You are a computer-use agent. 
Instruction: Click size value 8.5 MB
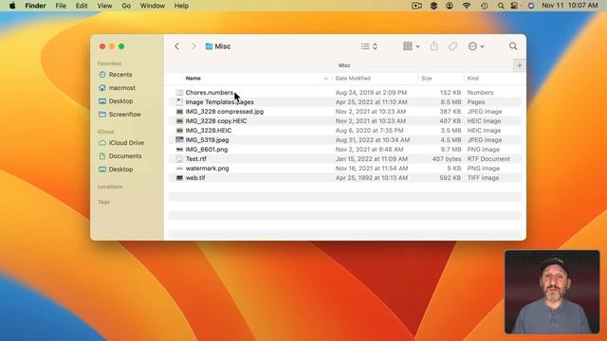click(x=451, y=102)
